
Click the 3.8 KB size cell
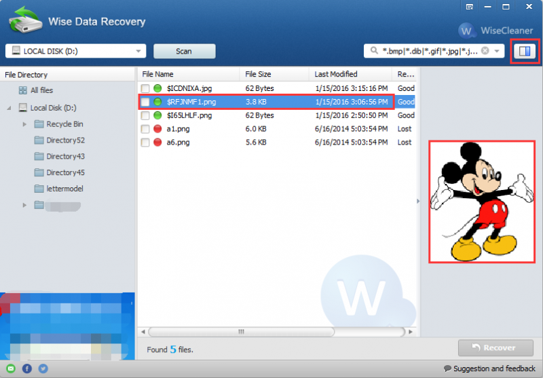click(x=256, y=102)
